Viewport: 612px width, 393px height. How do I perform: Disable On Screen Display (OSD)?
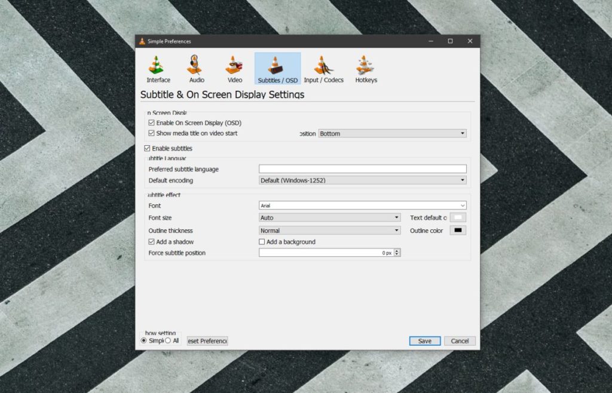pyautogui.click(x=151, y=122)
